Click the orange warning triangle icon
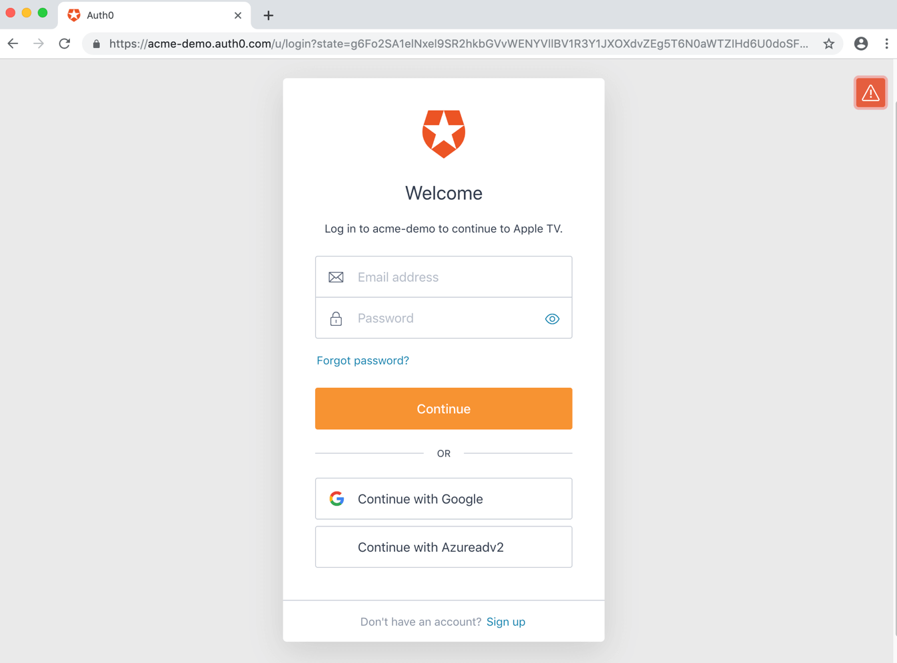 tap(870, 93)
